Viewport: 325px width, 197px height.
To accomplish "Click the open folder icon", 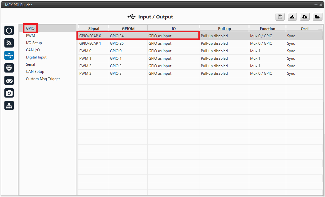I will [317, 17].
